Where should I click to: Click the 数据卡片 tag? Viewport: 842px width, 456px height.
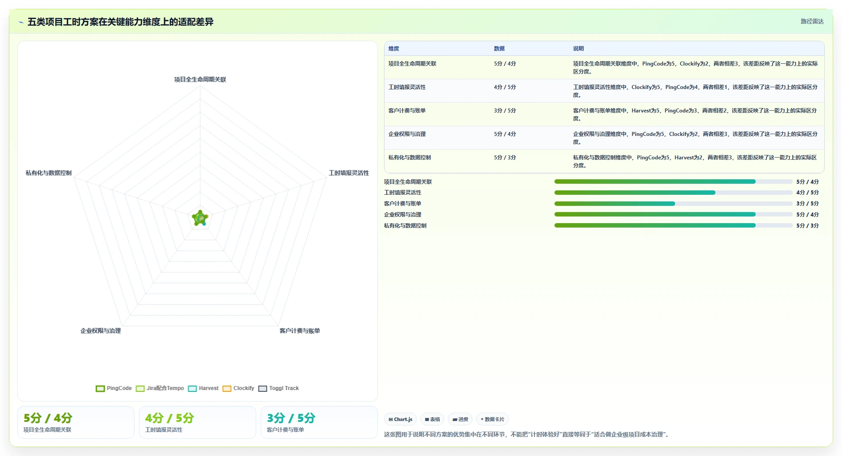point(492,419)
